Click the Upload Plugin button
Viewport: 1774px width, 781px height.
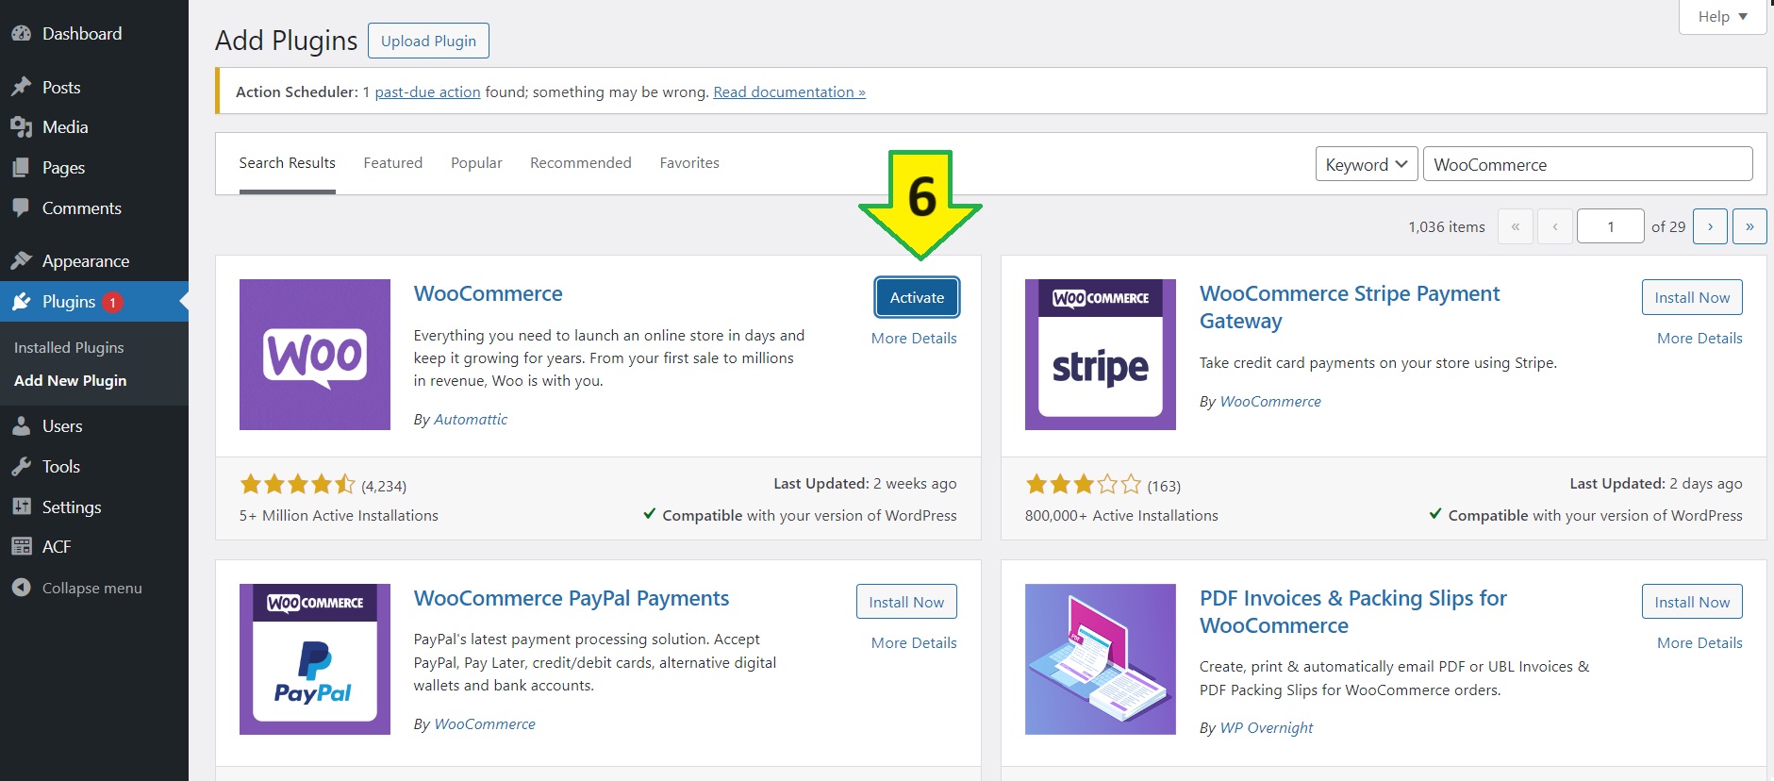coord(429,41)
